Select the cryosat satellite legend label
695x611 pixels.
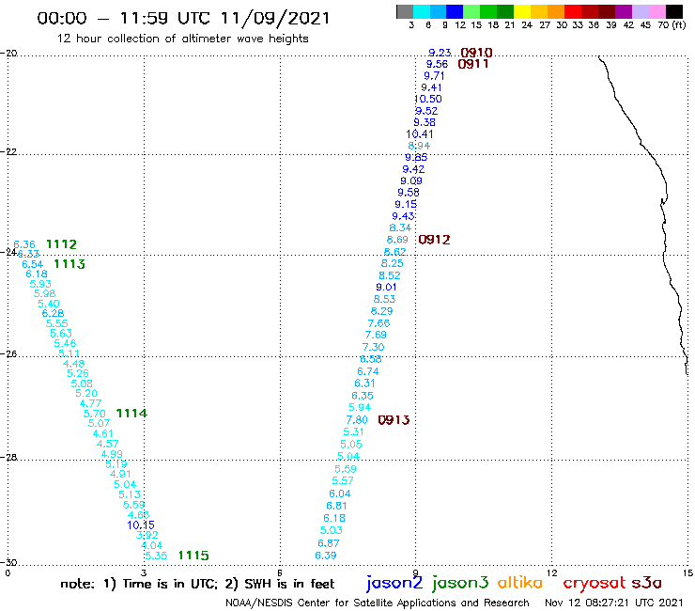pyautogui.click(x=595, y=583)
